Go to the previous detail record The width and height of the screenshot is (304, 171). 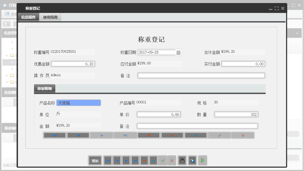[78, 135]
